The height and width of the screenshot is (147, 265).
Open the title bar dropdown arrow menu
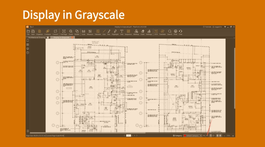[225, 27]
